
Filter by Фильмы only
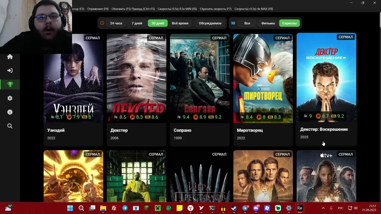pyautogui.click(x=268, y=23)
